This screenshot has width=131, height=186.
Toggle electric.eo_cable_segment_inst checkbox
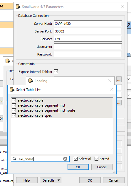coord(14,105)
